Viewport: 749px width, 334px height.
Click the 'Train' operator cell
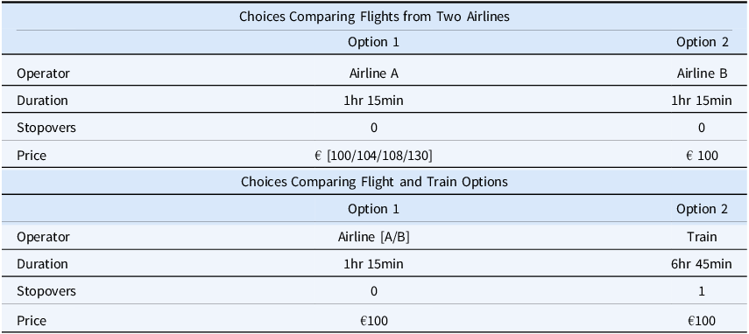coord(702,237)
